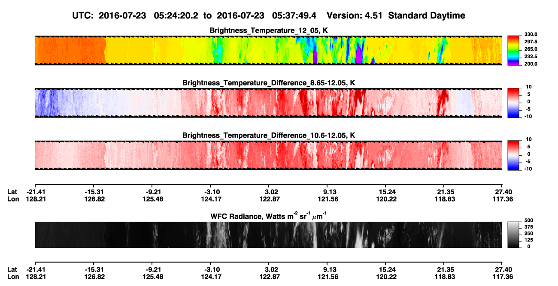This screenshot has width=558, height=286.
Task: Select the Brightness_Temperature_12_05, K heading
Action: [x=269, y=30]
